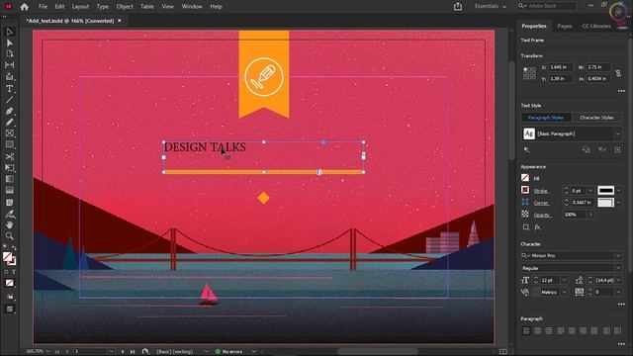Screen dimensions: 633x356
Task: Open the Basic Paragraph style dropdown
Action: (617, 133)
